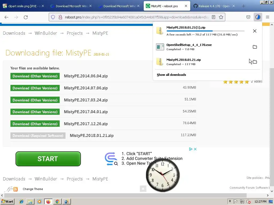Screen dimensions: 274x205
Task: Go back to the previous page
Action: click(6, 17)
